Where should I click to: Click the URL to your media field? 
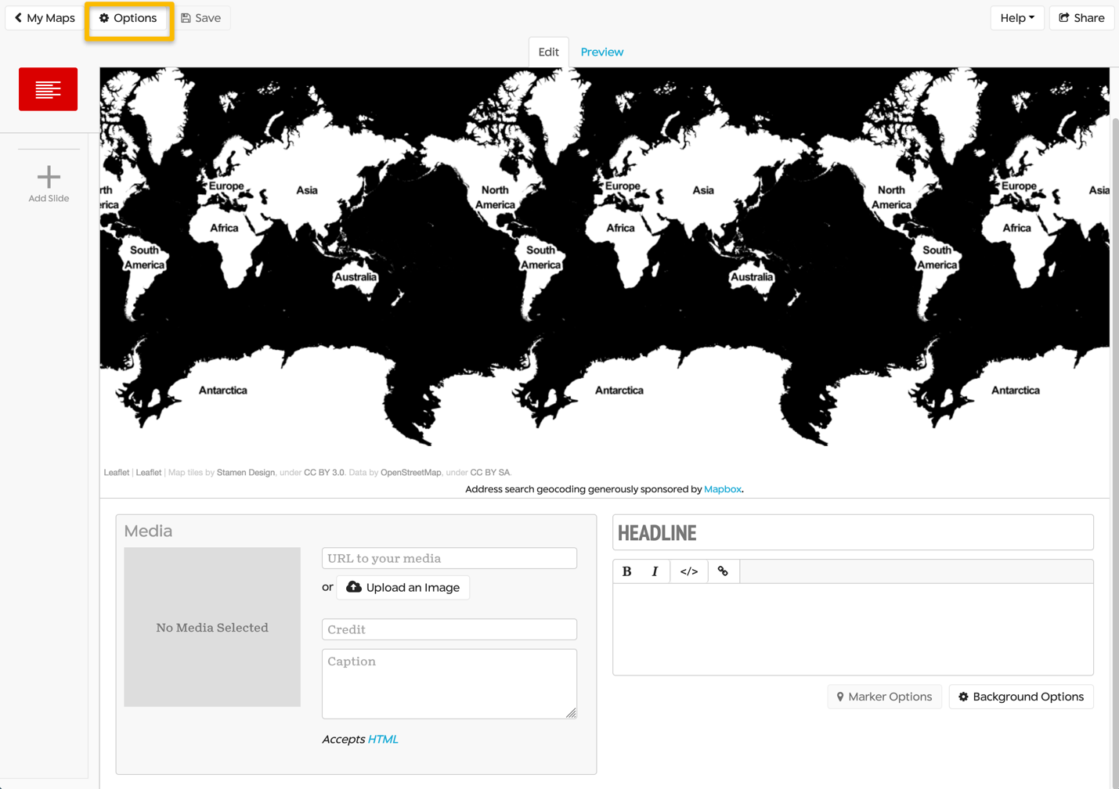point(449,557)
